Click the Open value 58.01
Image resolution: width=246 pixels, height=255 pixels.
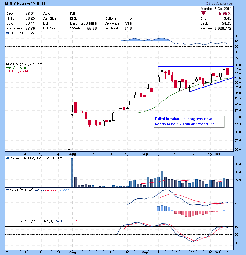point(30,14)
